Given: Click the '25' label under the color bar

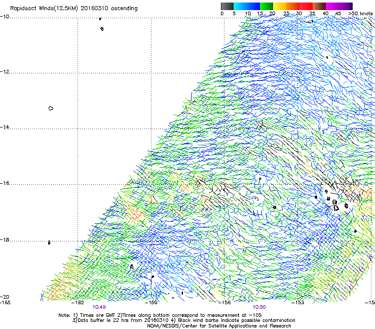Looking at the screenshot, I should (286, 14).
